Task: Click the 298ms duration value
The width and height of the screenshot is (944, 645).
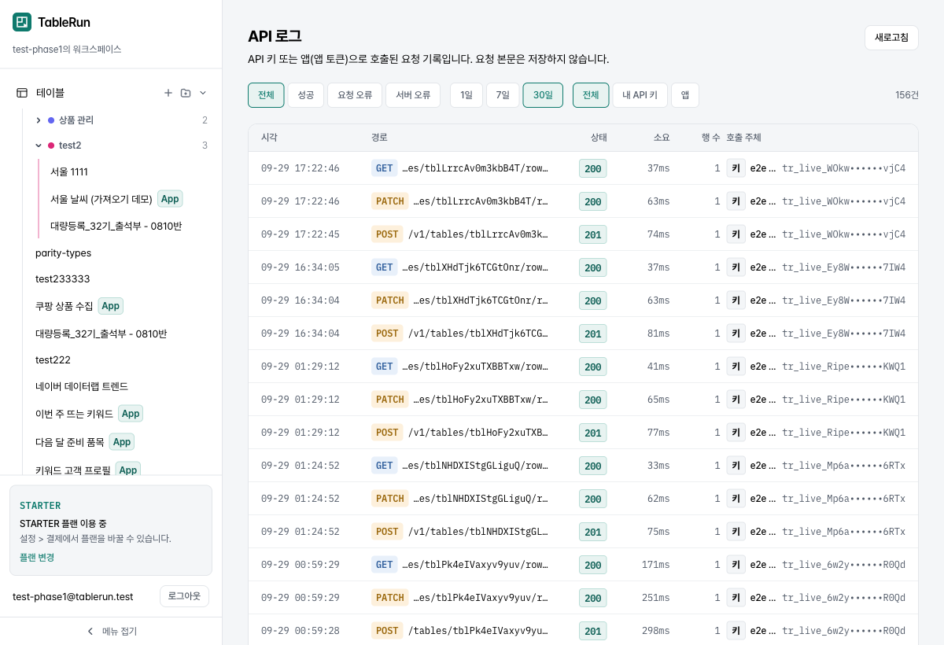Action: pyautogui.click(x=656, y=631)
